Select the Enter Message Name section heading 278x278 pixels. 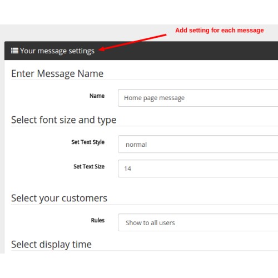pos(57,73)
